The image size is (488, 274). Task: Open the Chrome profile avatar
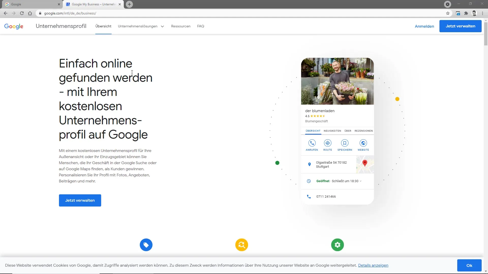click(x=474, y=13)
